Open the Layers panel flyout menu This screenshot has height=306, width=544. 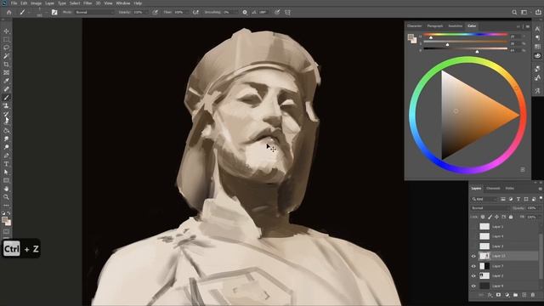coord(540,189)
